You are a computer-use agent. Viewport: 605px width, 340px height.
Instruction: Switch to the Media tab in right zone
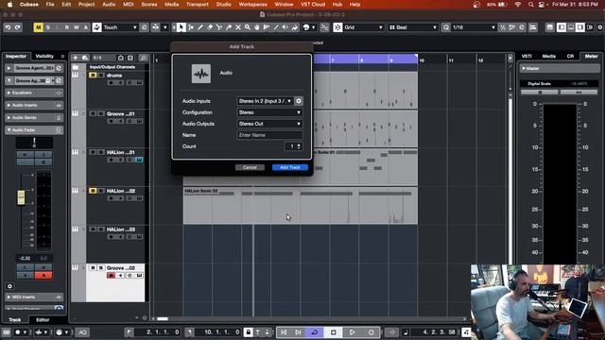(x=548, y=57)
